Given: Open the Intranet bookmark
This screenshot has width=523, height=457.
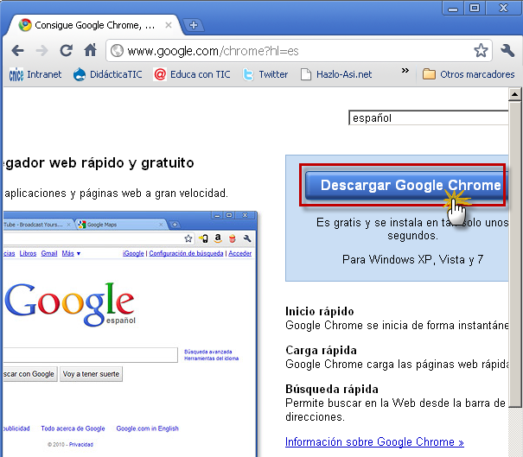Looking at the screenshot, I should [x=35, y=74].
